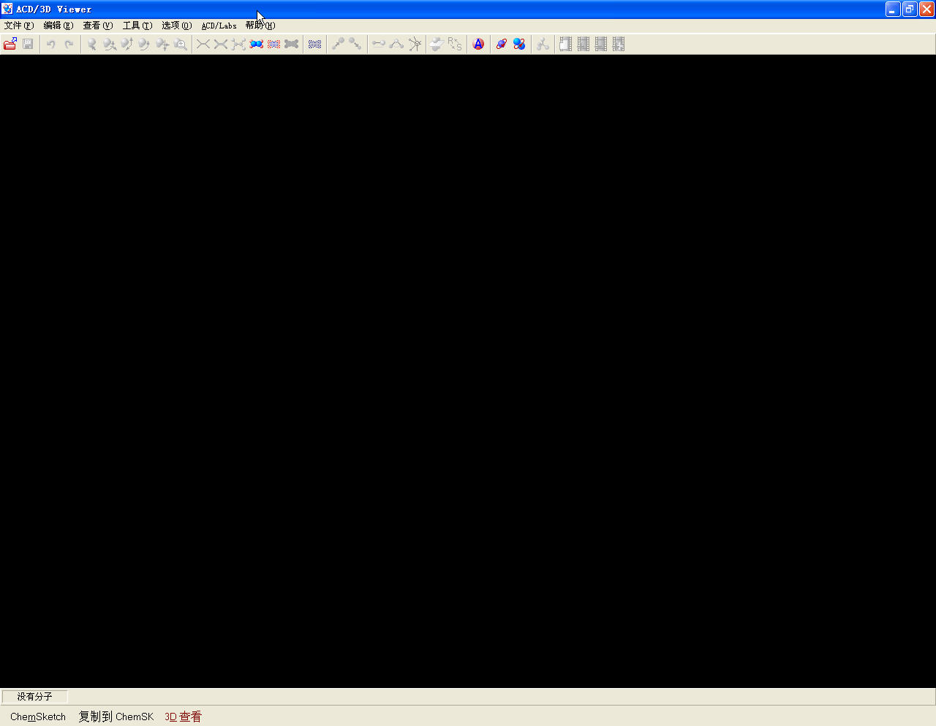This screenshot has height=726, width=936.
Task: Click the Redo arrow icon
Action: (x=69, y=44)
